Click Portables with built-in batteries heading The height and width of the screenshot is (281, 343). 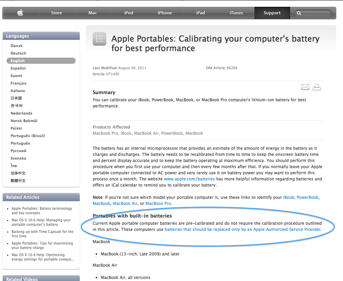(x=132, y=216)
